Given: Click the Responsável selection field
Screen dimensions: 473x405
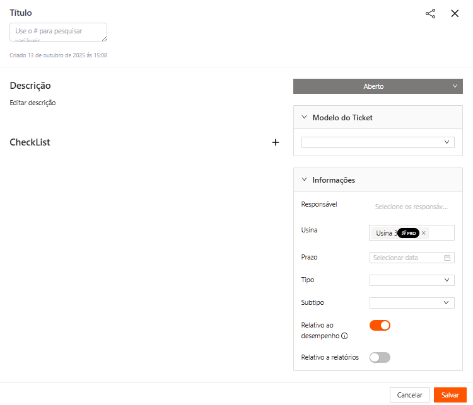Looking at the screenshot, I should tap(411, 207).
